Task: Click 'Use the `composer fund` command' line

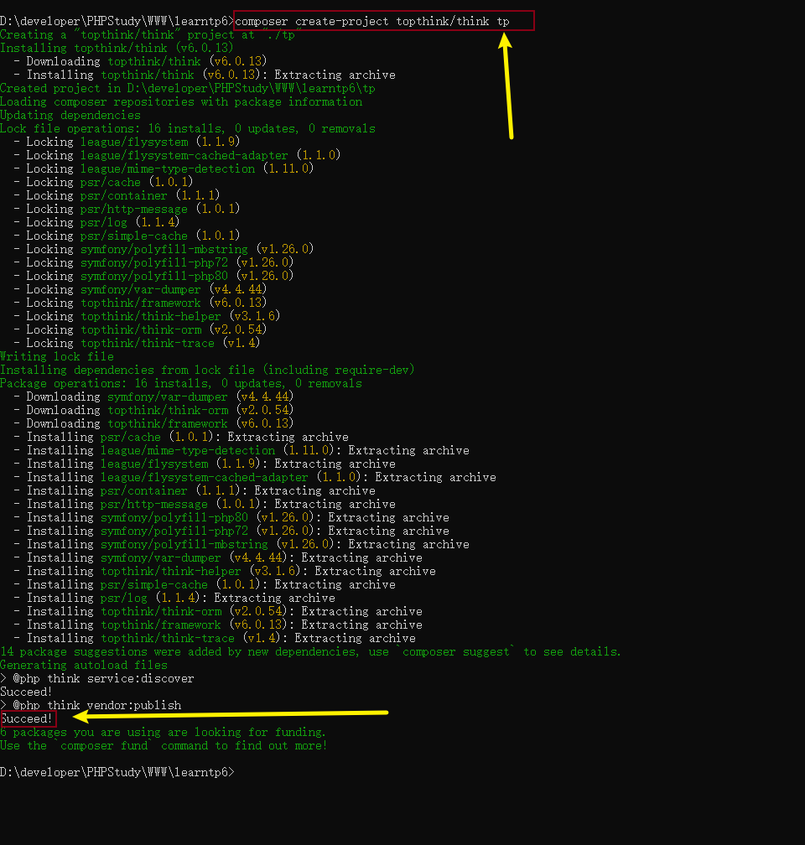Action: coord(164,746)
